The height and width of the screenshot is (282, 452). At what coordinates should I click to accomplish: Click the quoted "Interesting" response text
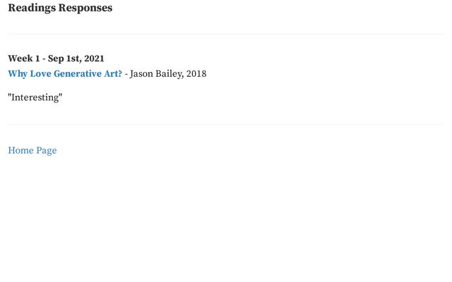point(35,97)
